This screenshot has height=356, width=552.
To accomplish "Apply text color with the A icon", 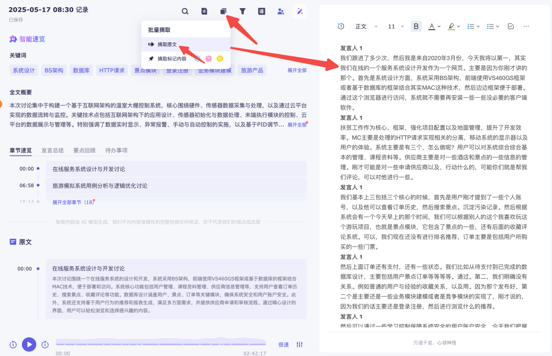I will click(x=431, y=27).
